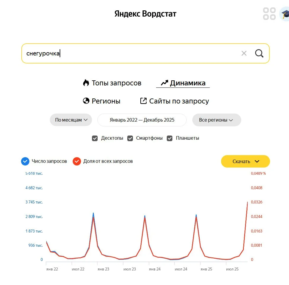
Task: Toggle the blue Число запросов series
Action: pyautogui.click(x=25, y=161)
